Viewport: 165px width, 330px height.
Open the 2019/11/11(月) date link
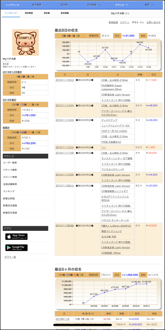pos(65,153)
